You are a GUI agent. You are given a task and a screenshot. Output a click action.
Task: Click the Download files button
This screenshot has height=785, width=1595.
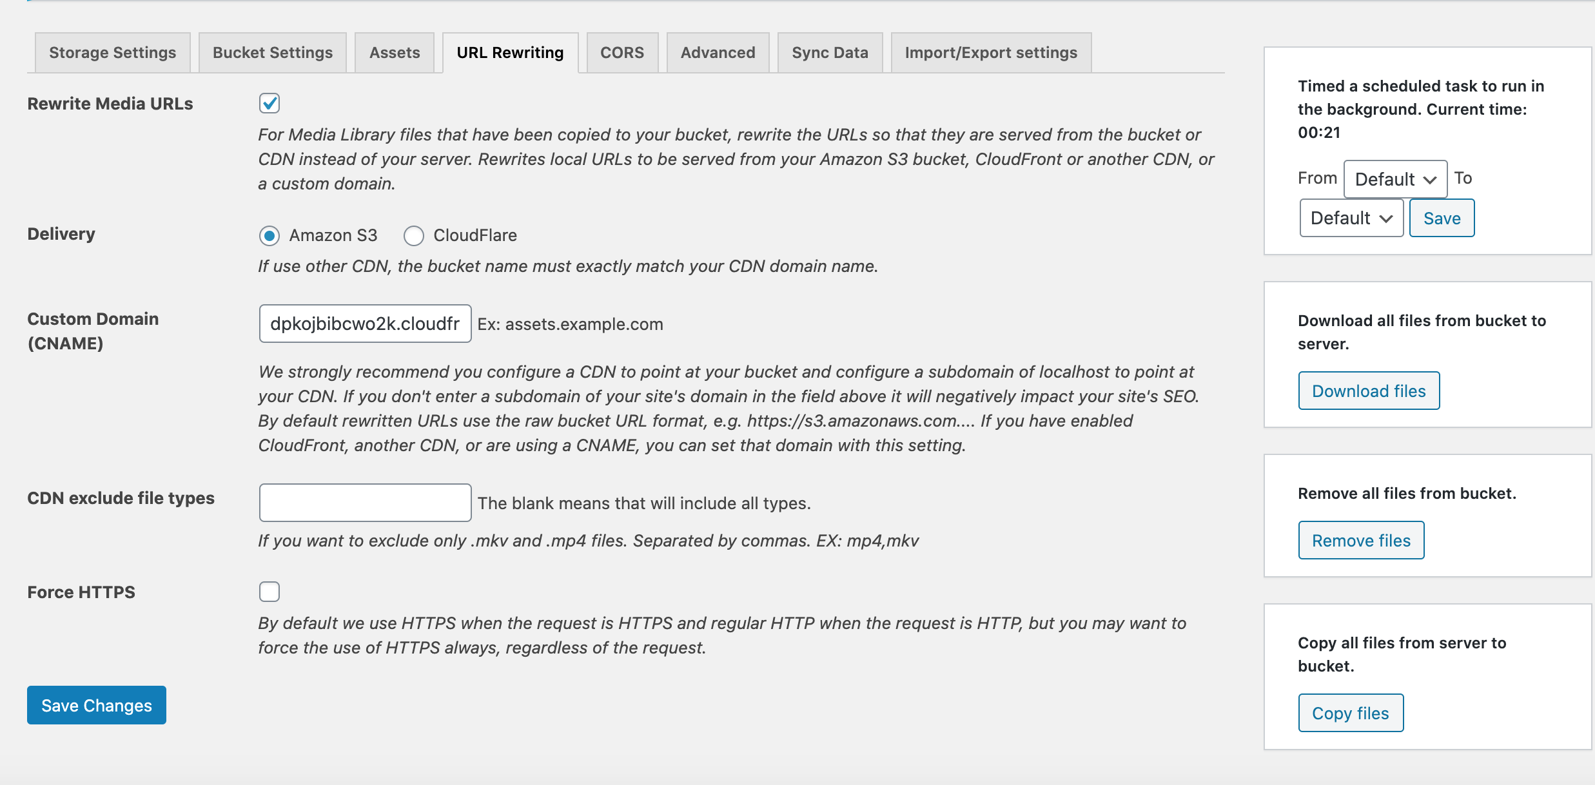pos(1369,391)
